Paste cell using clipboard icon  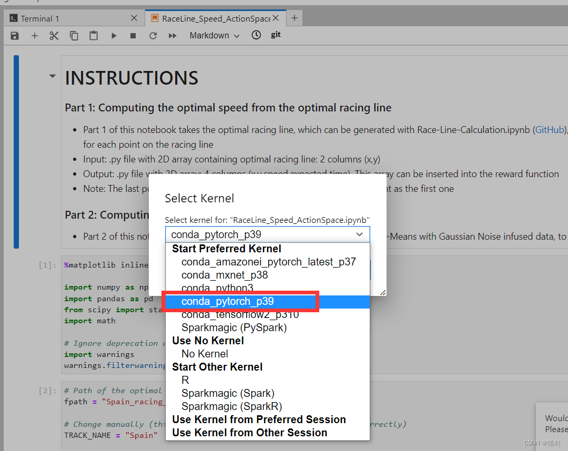94,35
